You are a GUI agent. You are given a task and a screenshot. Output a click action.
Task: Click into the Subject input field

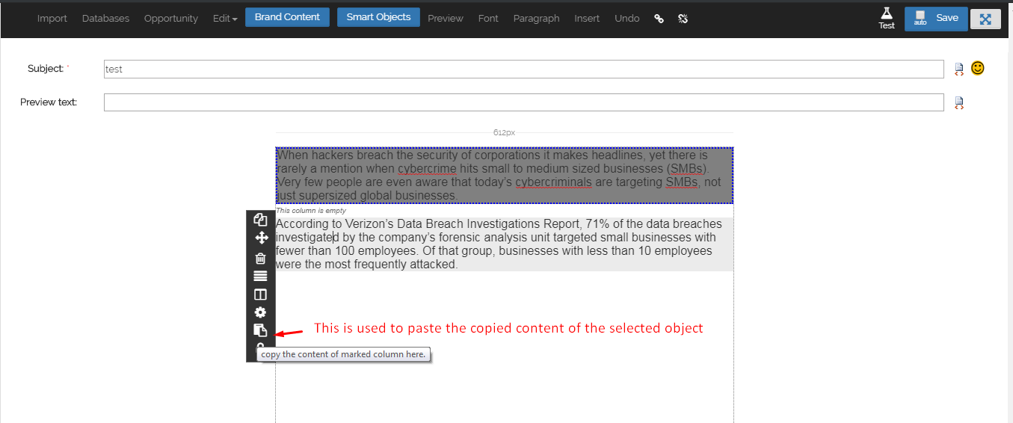pos(524,69)
